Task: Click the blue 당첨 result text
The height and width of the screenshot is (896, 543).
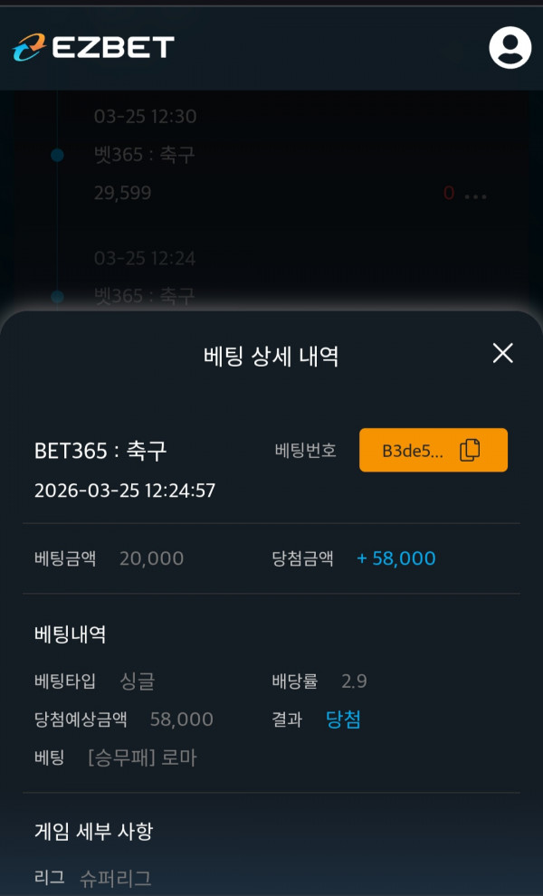Action: coord(343,720)
